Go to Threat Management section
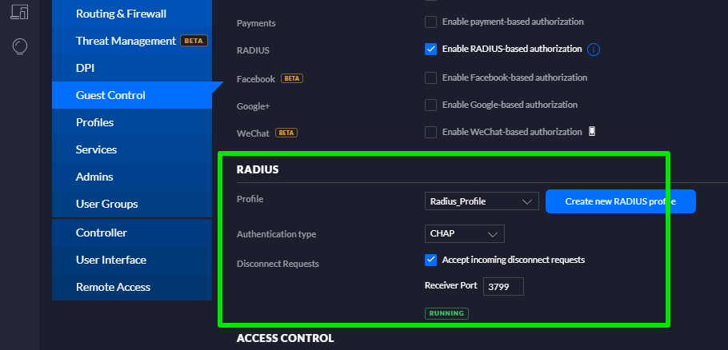Screen dimensions: 728x350 click(x=126, y=41)
